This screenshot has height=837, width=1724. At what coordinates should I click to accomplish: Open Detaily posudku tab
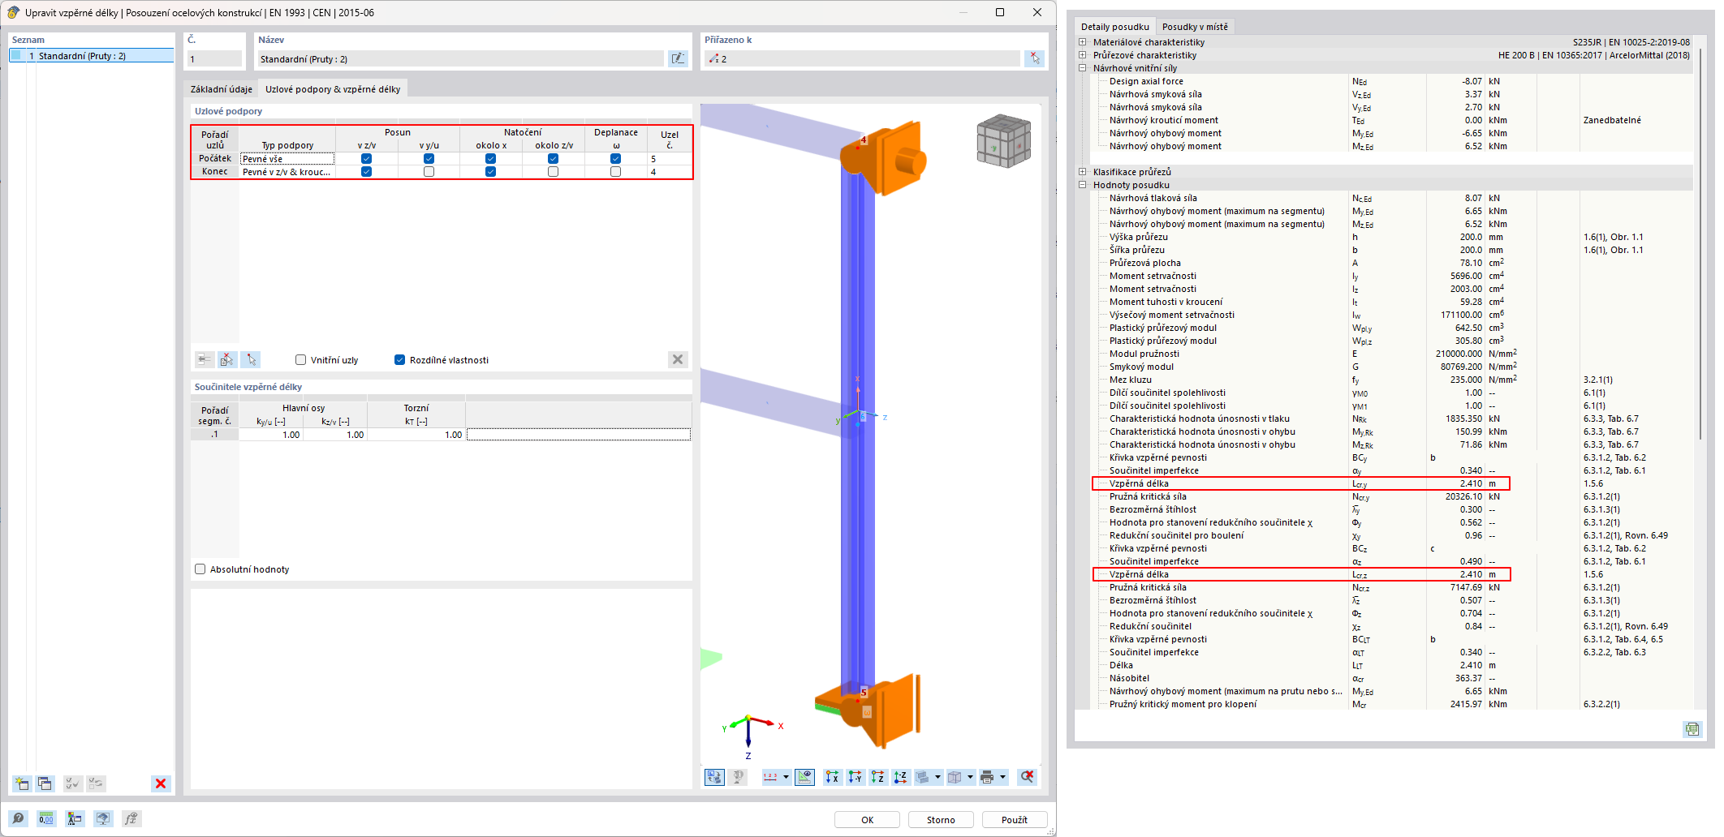point(1114,27)
